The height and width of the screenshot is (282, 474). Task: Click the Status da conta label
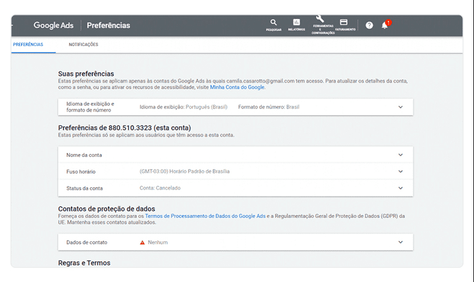click(84, 188)
